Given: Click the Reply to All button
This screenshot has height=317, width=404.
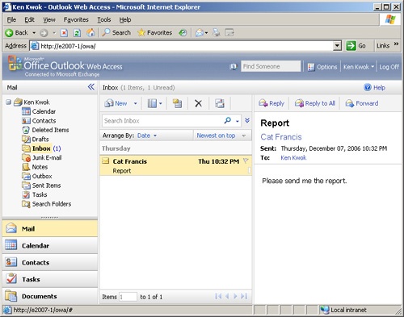Looking at the screenshot, I should [315, 103].
